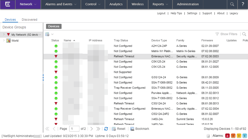
Task: Go to the next page arrow
Action: [x=91, y=129]
